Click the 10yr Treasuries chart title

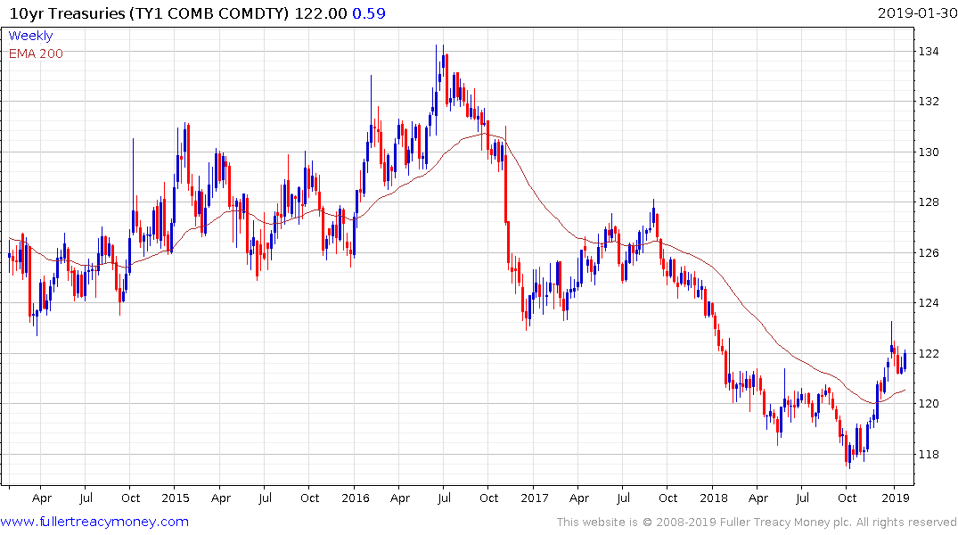pyautogui.click(x=149, y=13)
